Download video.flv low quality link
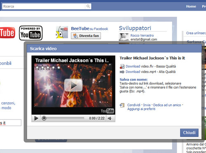 139,66
